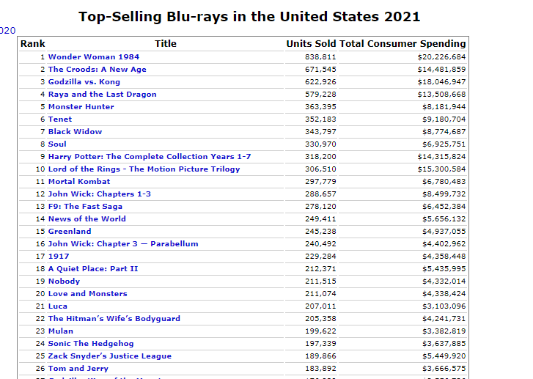Select units sold value 211,515
Screen dimensions: 533x379
[x=320, y=281]
